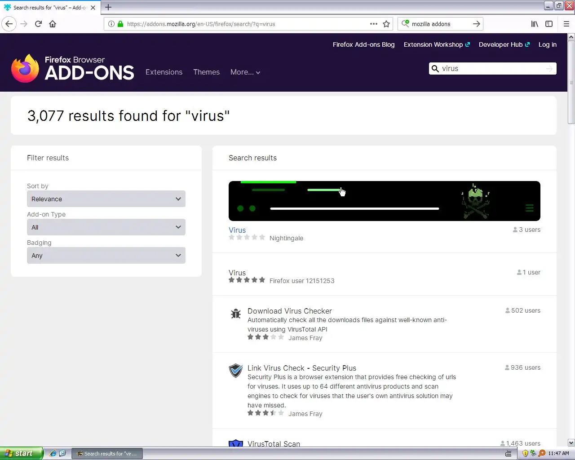575x460 pixels.
Task: Click the page scrollbar up arrow
Action: coord(571,37)
